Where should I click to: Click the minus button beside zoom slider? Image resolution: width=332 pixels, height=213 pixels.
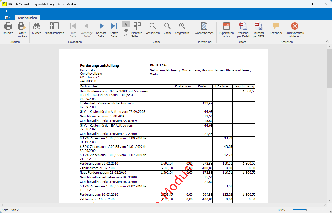click(290, 210)
